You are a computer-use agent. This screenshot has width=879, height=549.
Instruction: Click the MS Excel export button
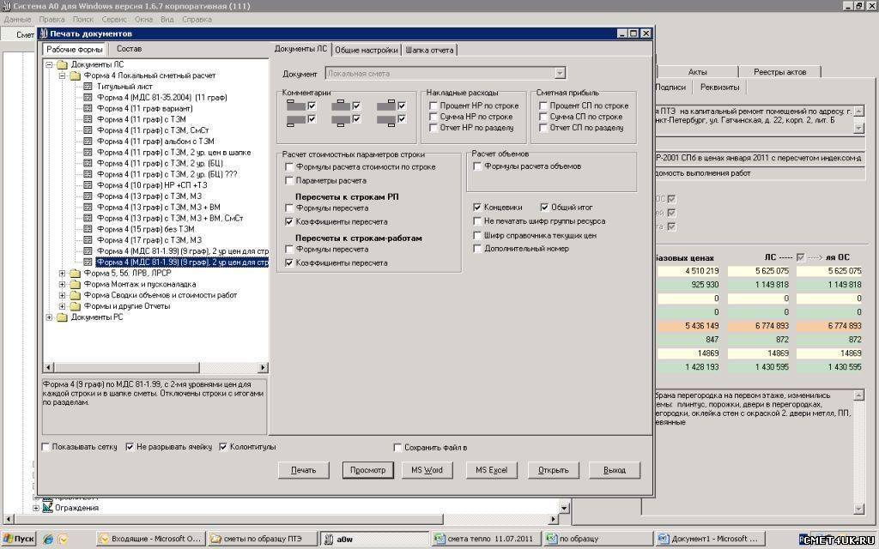tap(492, 470)
